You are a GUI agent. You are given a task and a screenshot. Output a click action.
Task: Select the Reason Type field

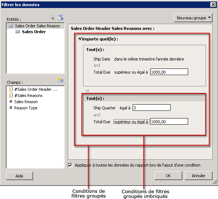tap(26, 108)
